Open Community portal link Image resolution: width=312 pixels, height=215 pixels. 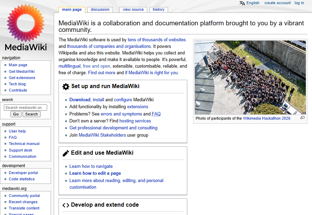pyautogui.click(x=24, y=196)
